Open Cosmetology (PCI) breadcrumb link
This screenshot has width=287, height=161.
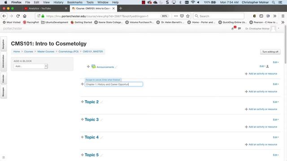[69, 51]
